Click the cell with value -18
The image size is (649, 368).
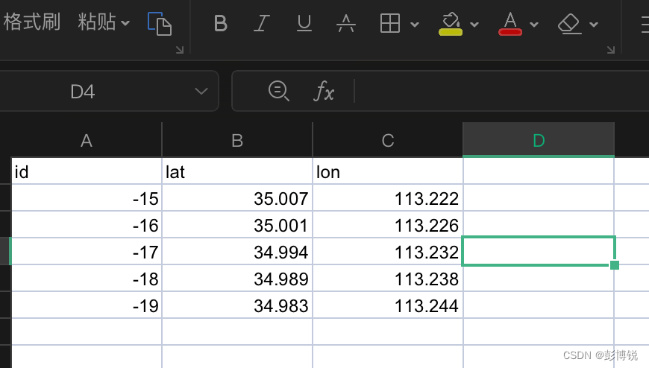click(87, 279)
